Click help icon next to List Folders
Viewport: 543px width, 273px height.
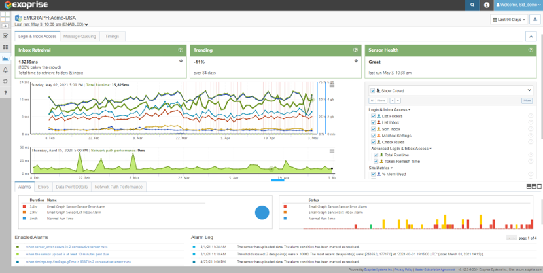[x=531, y=116]
